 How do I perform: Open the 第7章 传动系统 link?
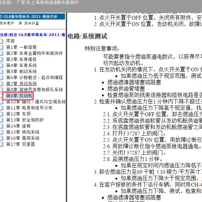point(22,83)
